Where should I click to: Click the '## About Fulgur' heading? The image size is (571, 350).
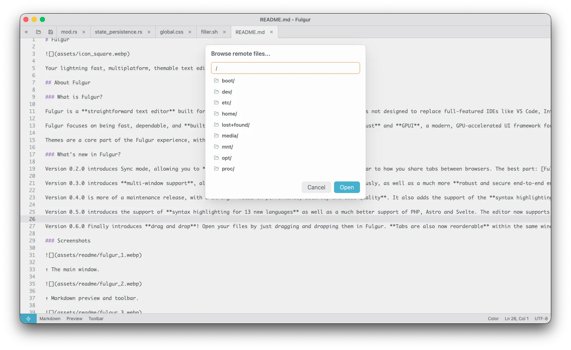tap(68, 83)
